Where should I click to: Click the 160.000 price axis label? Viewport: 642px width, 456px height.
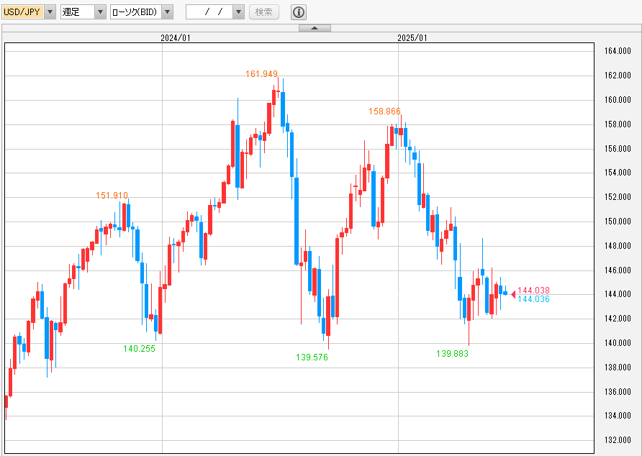(618, 99)
